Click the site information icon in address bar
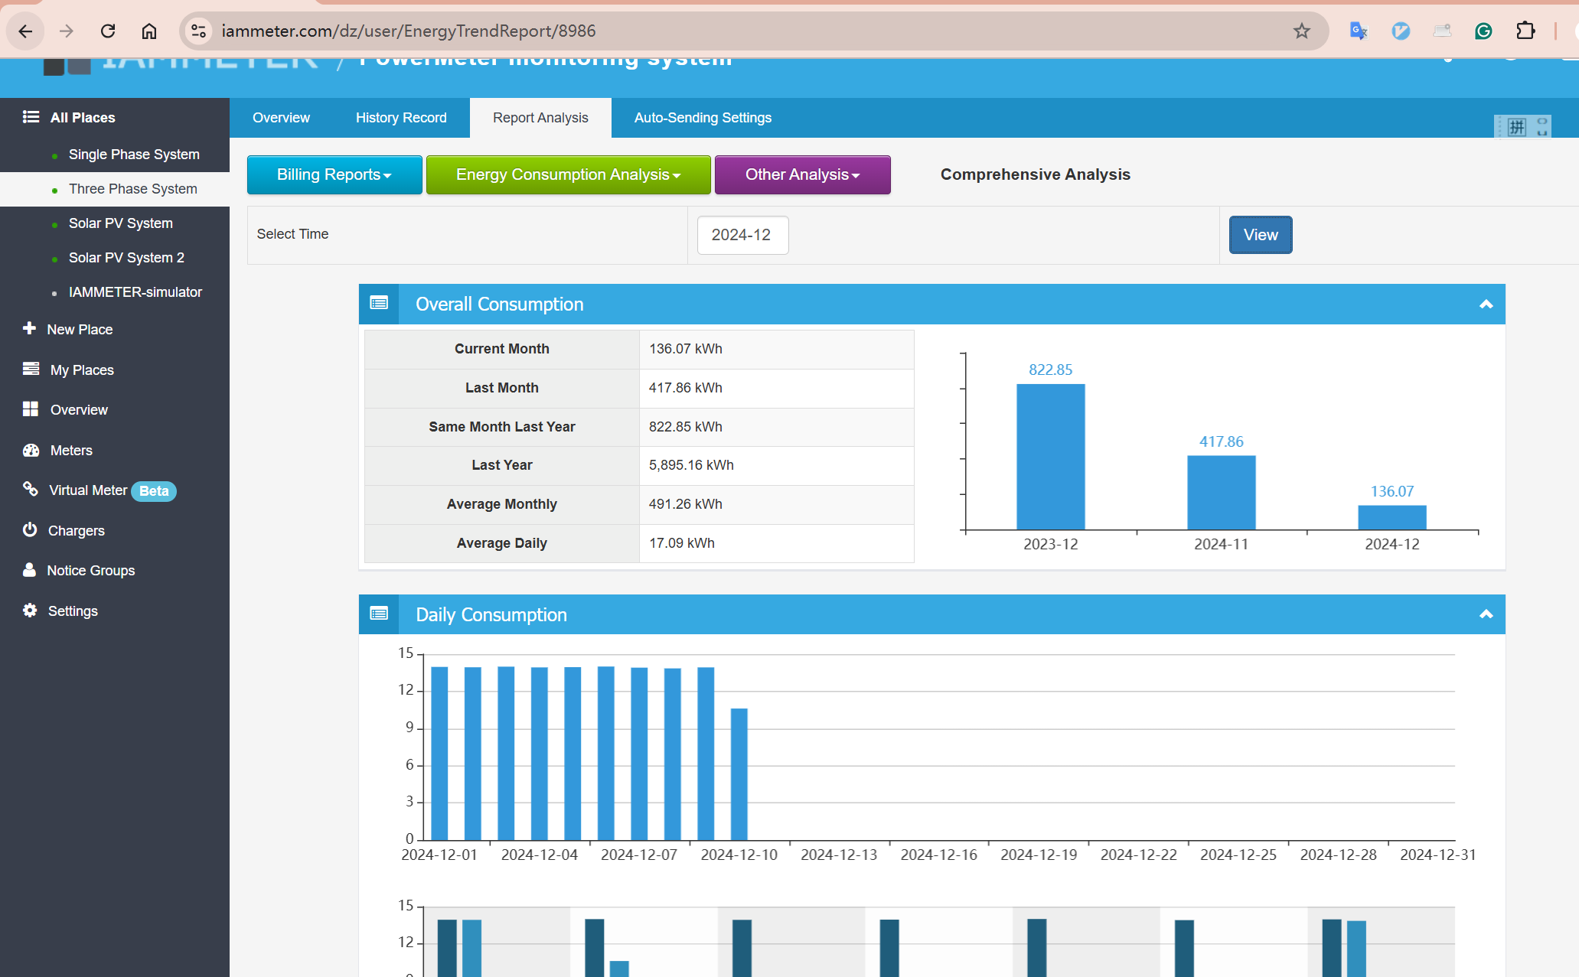This screenshot has height=977, width=1579. 199,31
